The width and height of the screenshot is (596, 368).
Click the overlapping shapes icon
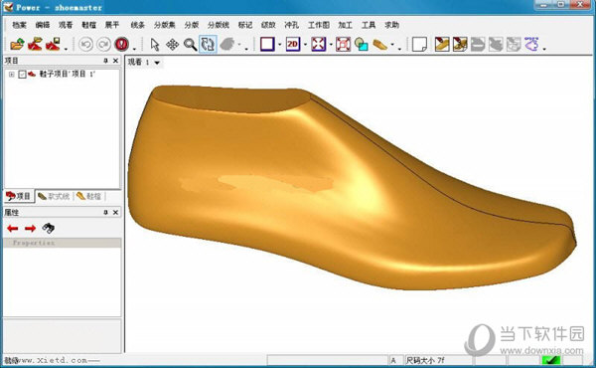click(362, 45)
